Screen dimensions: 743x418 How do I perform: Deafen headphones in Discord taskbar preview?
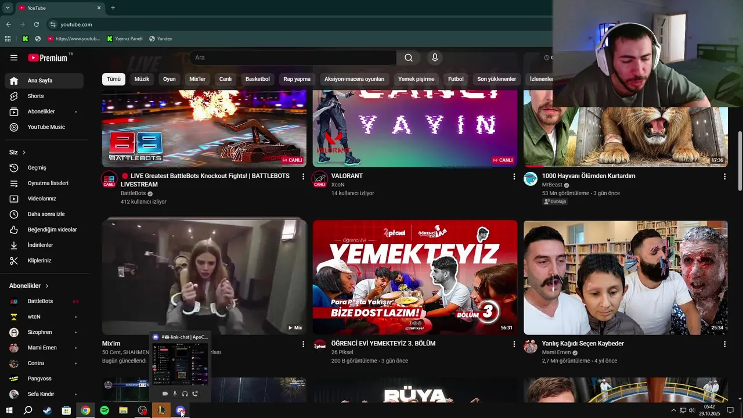[x=185, y=394]
